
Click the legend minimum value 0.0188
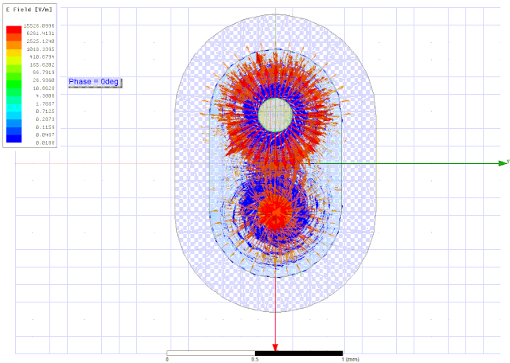pos(45,142)
